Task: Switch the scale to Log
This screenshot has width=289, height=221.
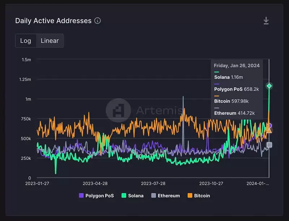Action: 26,40
